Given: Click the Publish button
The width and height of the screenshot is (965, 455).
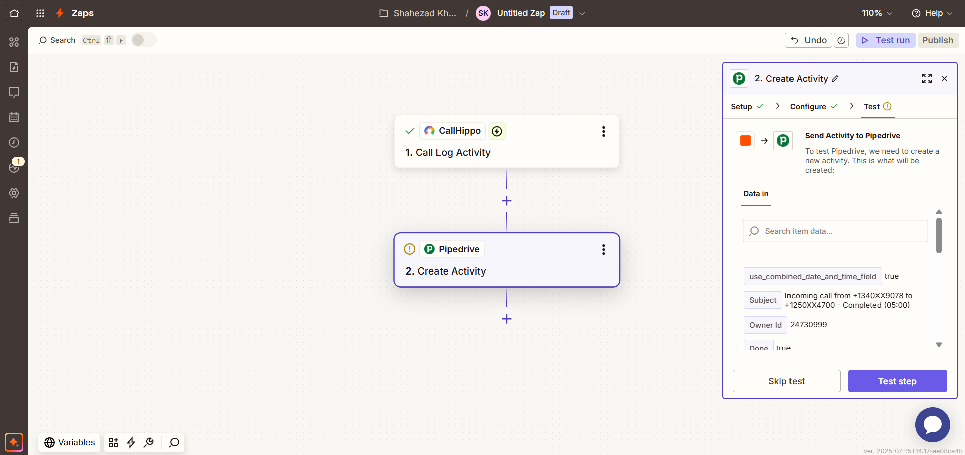Looking at the screenshot, I should (938, 40).
